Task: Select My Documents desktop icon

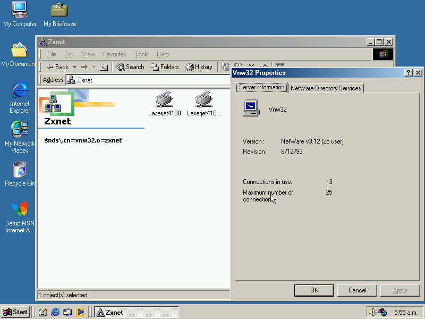Action: point(19,54)
